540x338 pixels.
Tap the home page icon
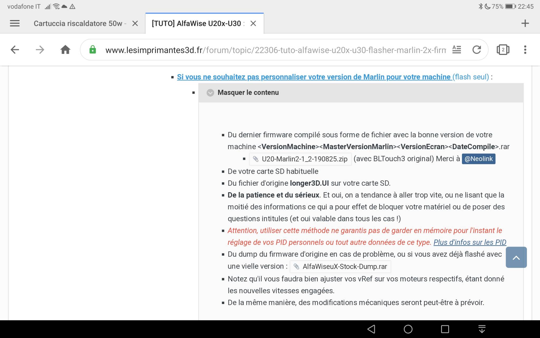click(65, 50)
